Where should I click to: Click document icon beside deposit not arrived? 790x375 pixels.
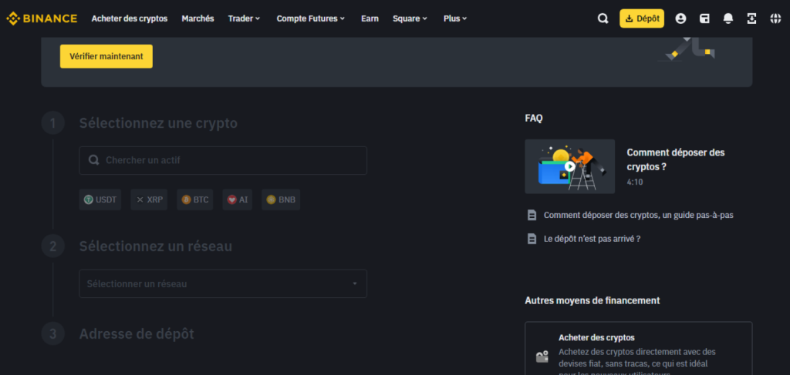click(x=532, y=239)
